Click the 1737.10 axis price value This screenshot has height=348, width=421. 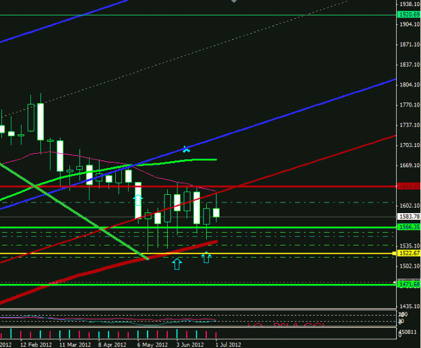coord(410,125)
